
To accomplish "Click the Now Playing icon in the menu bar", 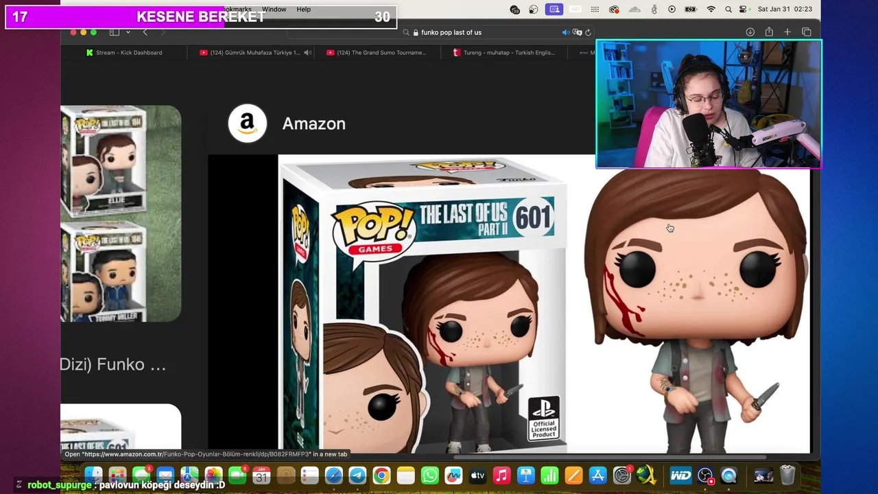I will click(672, 9).
